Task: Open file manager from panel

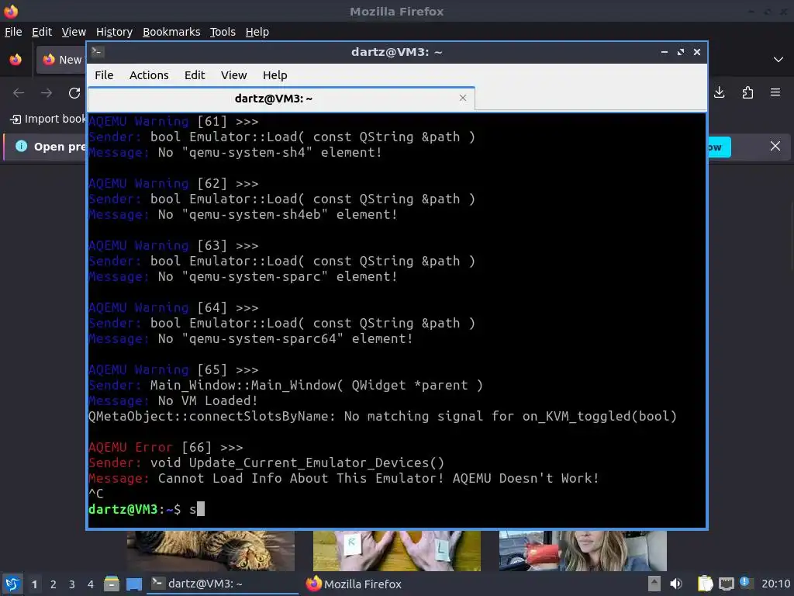Action: [x=112, y=584]
